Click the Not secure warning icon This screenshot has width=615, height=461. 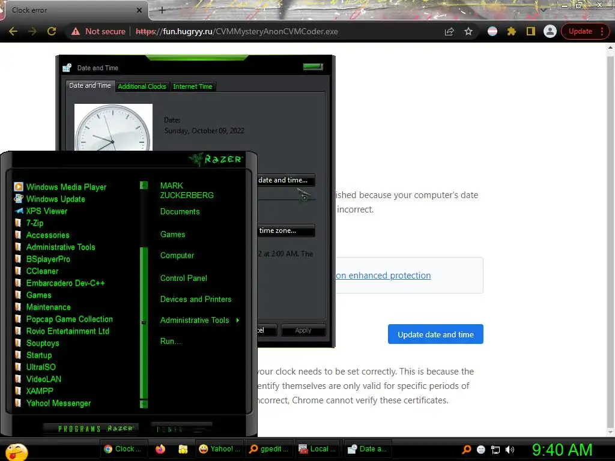click(x=76, y=31)
